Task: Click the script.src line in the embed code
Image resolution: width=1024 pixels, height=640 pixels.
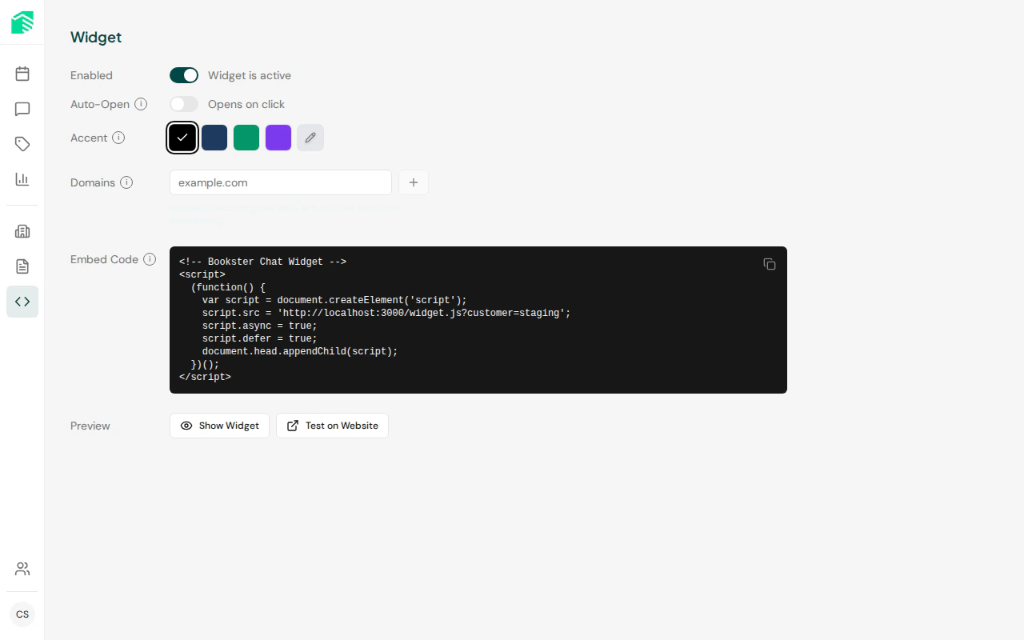Action: [x=386, y=313]
